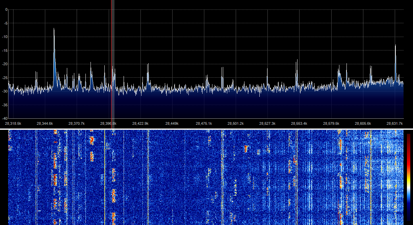
Task: Click the 28,527.3k frequency axis label
Action: pyautogui.click(x=267, y=123)
